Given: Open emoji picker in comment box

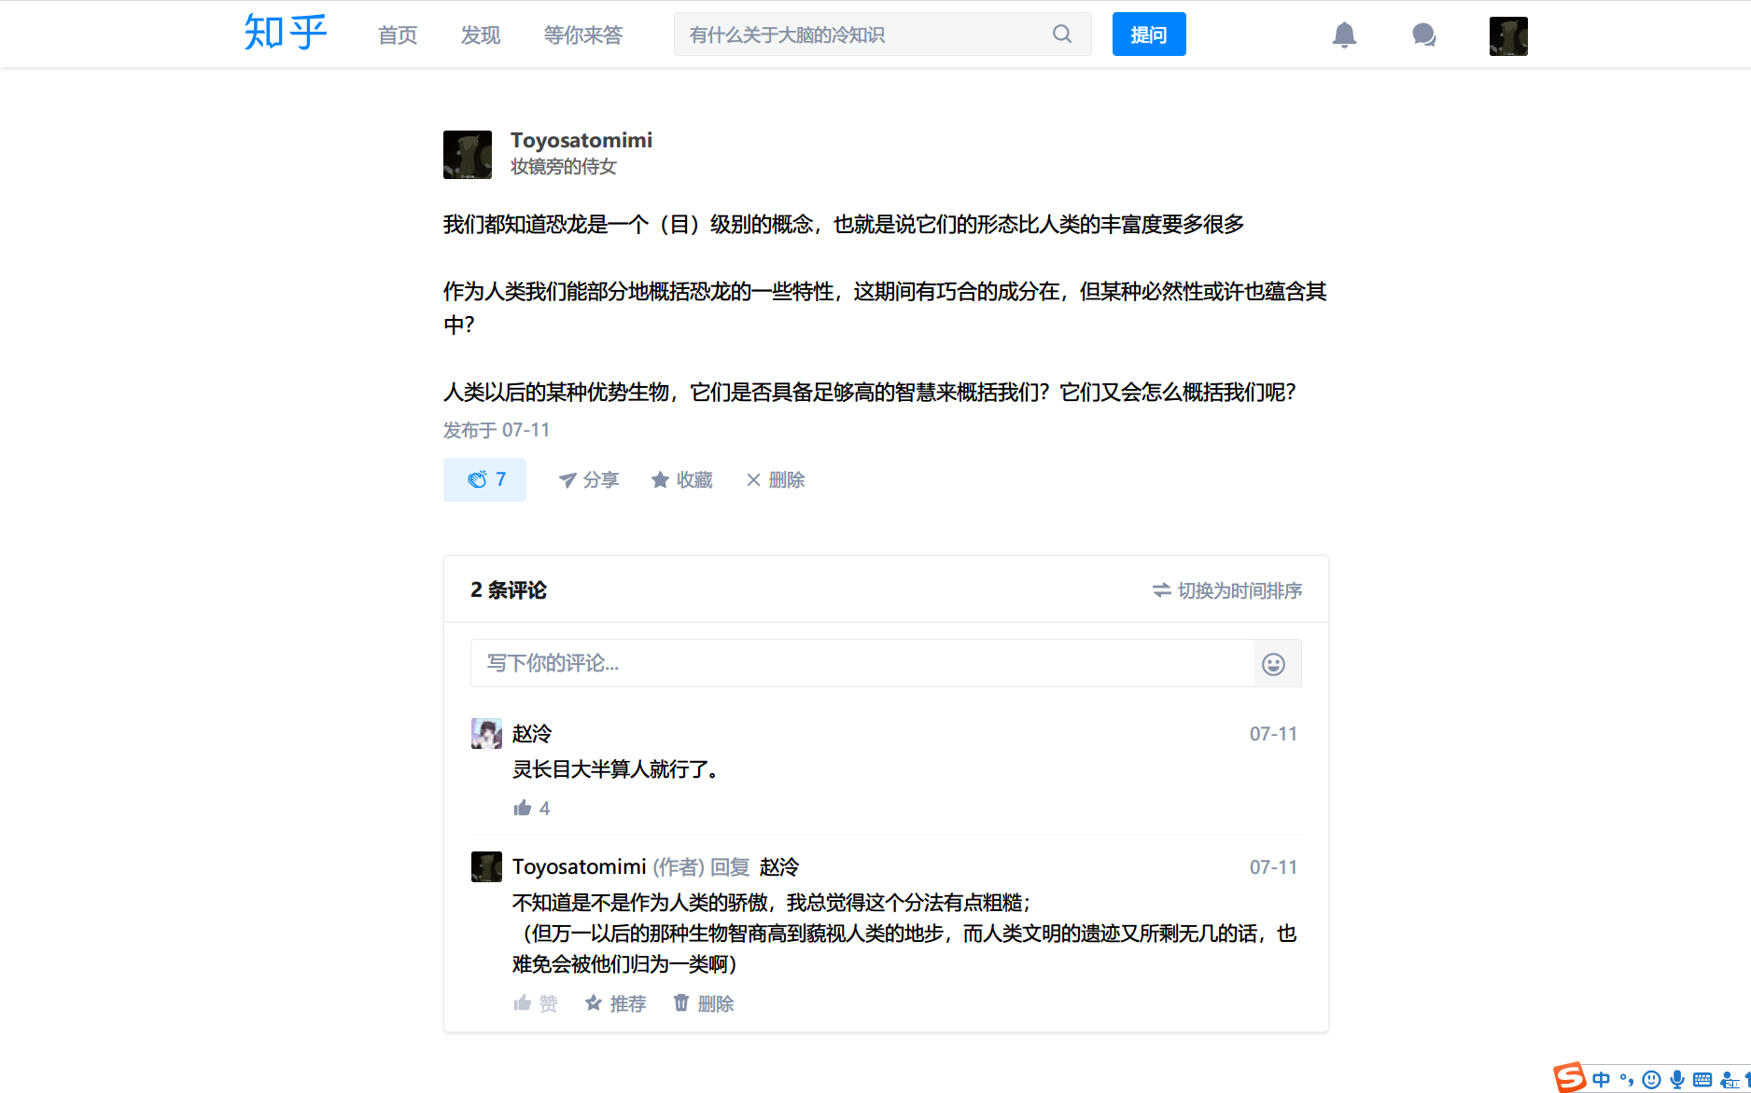Looking at the screenshot, I should pyautogui.click(x=1273, y=664).
